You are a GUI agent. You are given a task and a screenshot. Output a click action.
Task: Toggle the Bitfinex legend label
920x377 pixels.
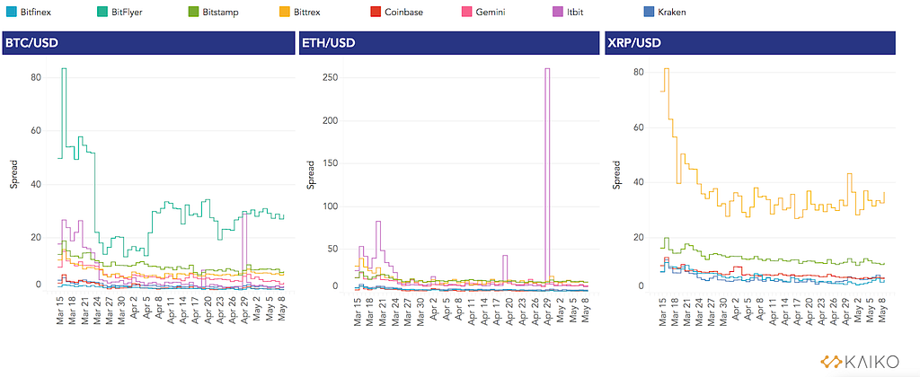pos(36,11)
